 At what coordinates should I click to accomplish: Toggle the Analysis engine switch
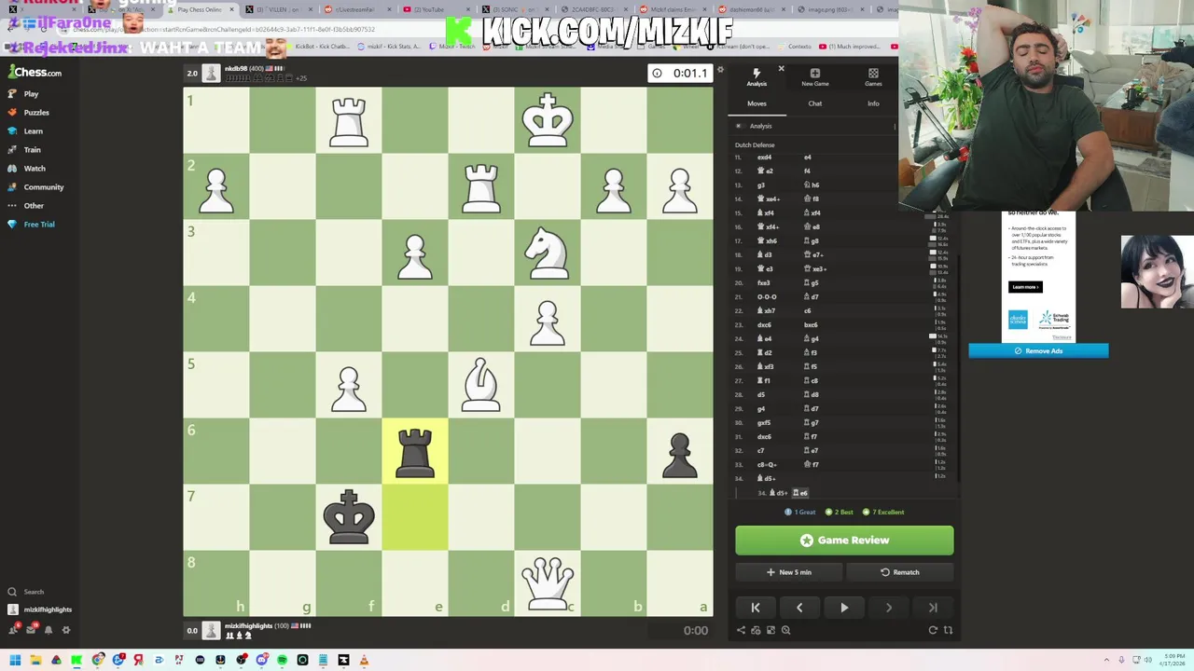coord(739,126)
